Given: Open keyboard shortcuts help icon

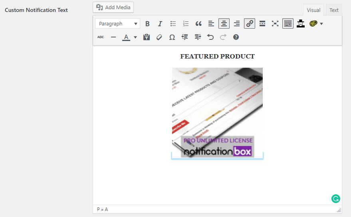Looking at the screenshot, I should (236, 37).
